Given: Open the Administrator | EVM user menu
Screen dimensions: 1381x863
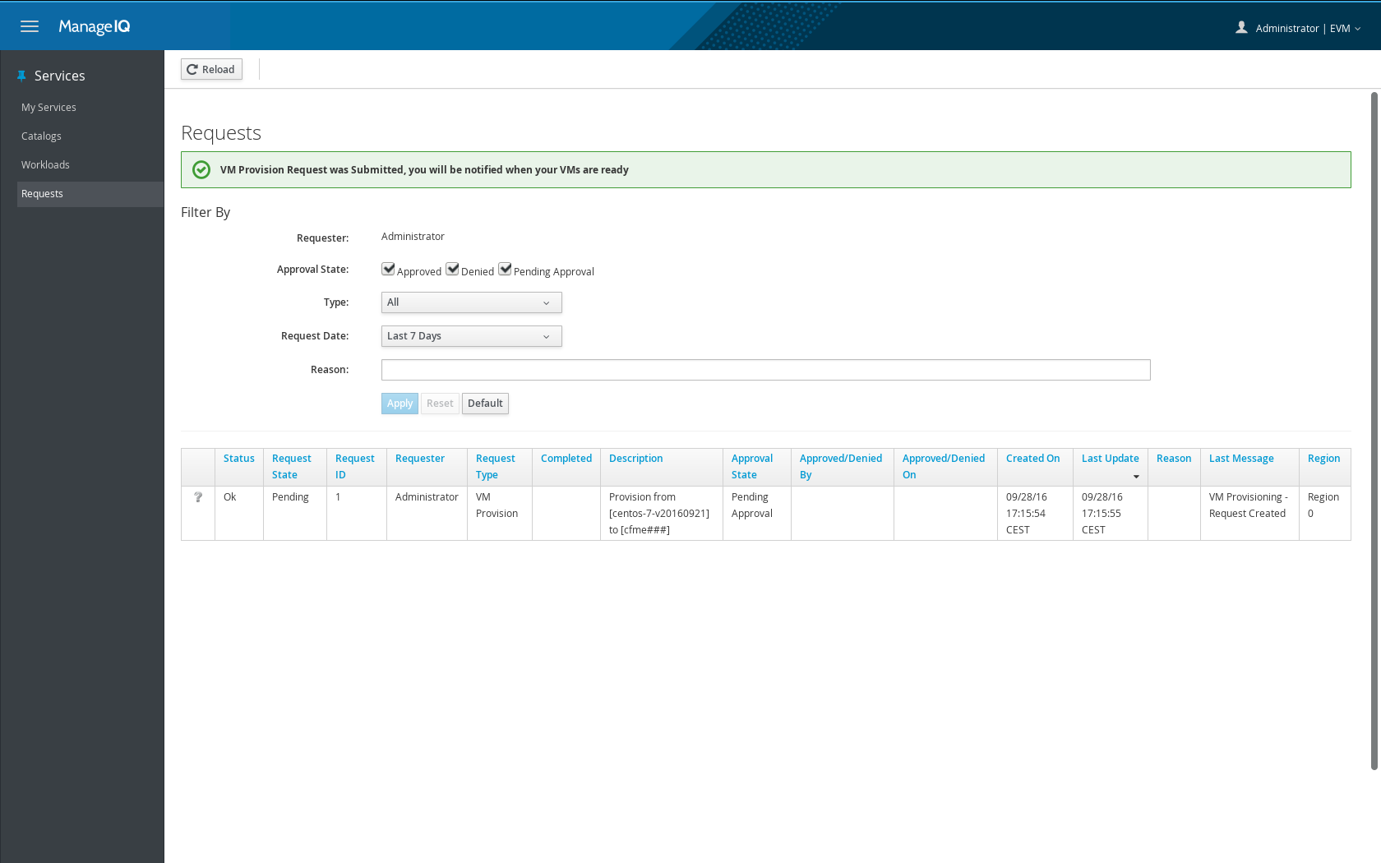Looking at the screenshot, I should pos(1308,28).
